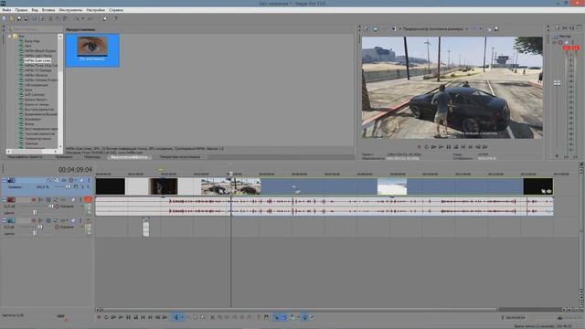585x329 pixels.
Task: Click the cursor timecode display 00:04:09:04
Action: (x=75, y=170)
